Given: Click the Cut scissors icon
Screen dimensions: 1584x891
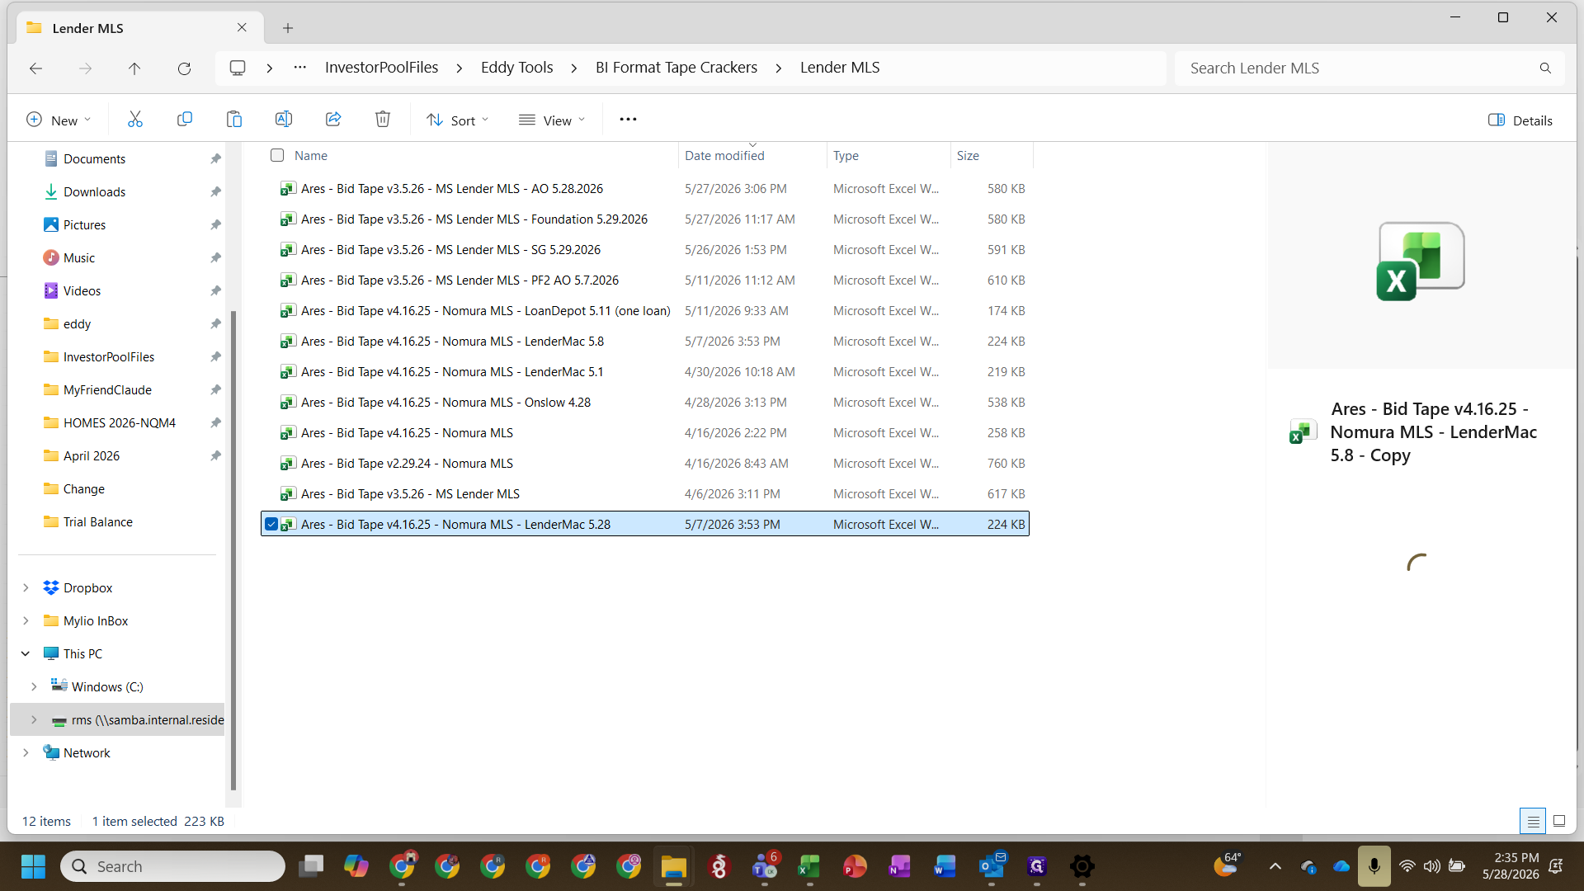Looking at the screenshot, I should (x=135, y=120).
